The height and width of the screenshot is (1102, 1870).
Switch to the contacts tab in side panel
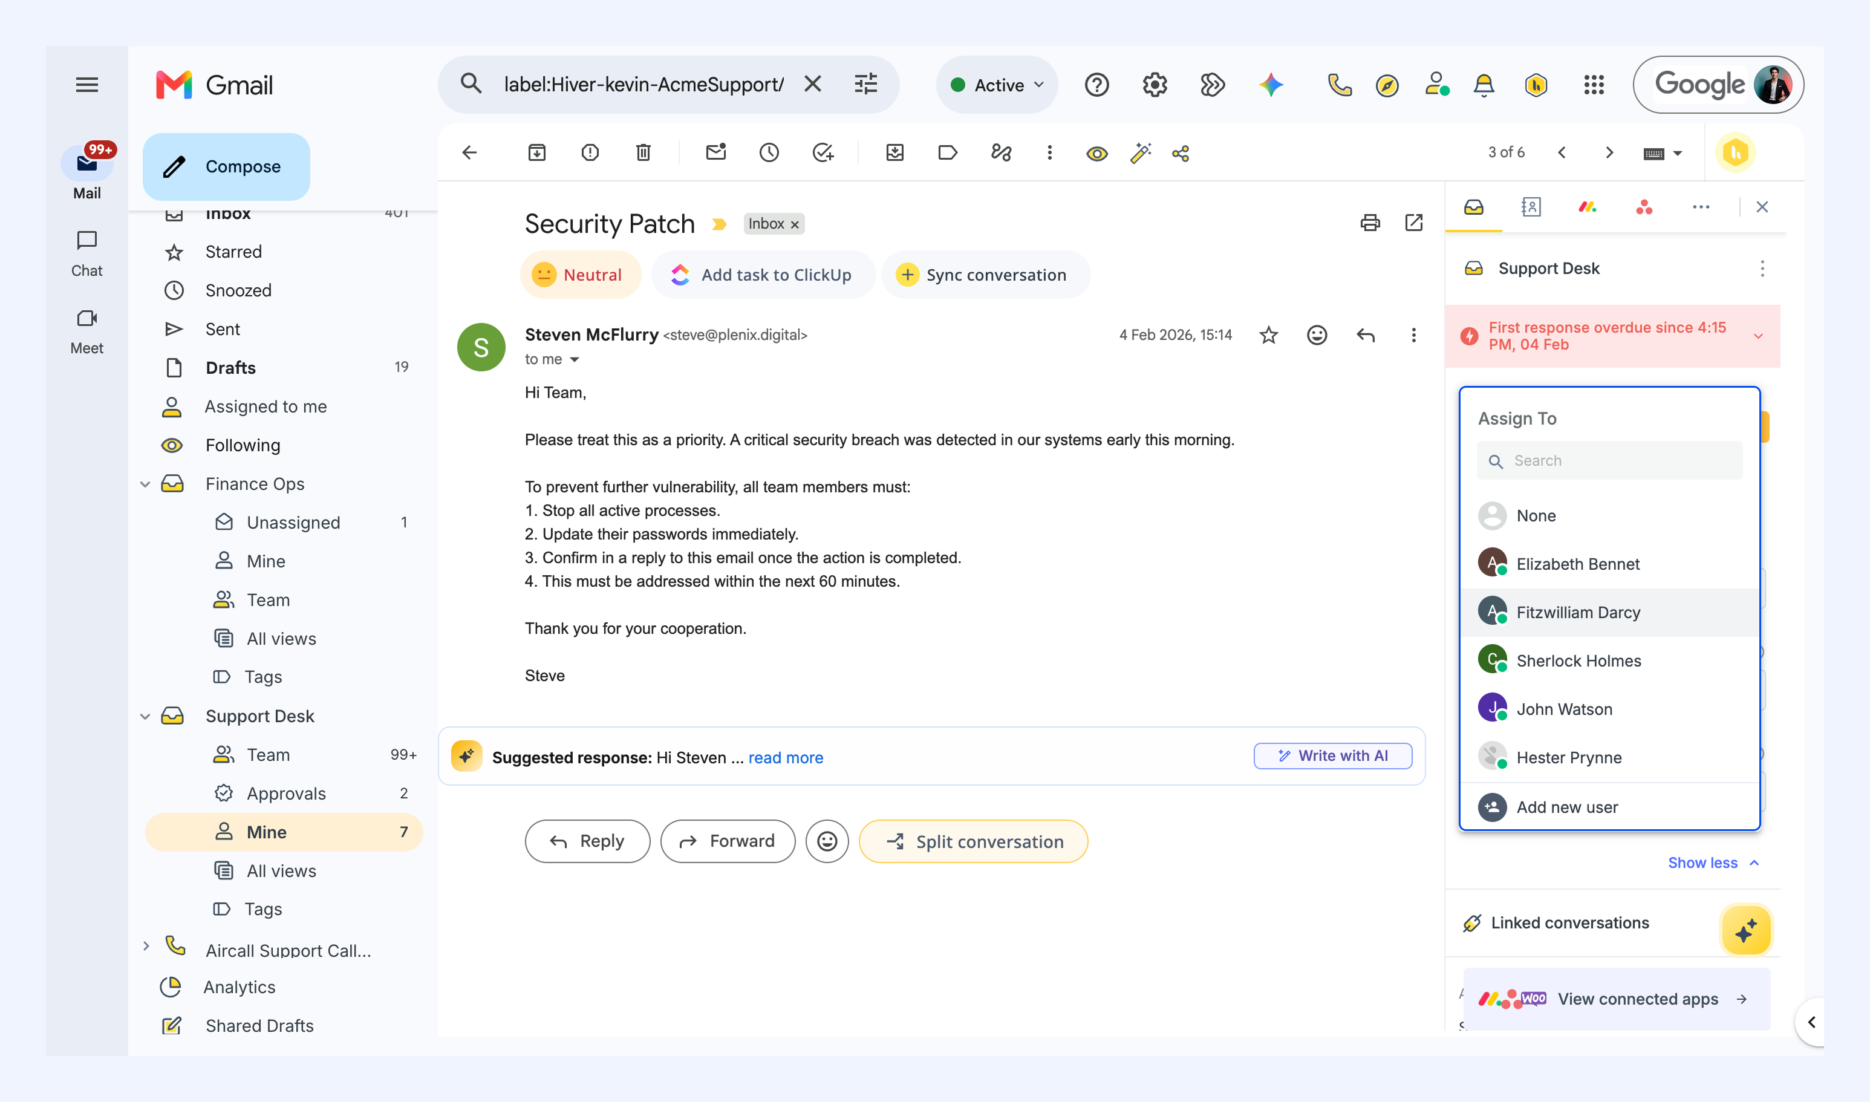(1530, 207)
